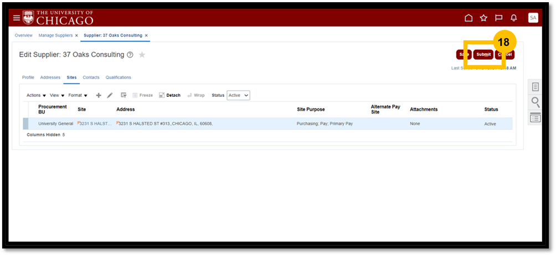This screenshot has width=556, height=255.
Task: Close the Manage Suppliers tab
Action: click(x=76, y=36)
